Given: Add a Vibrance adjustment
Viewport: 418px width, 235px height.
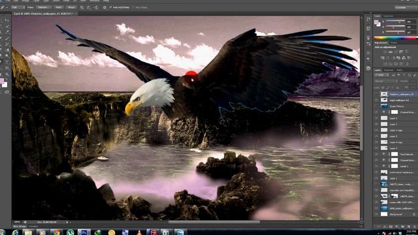Looking at the screenshot, I should pyautogui.click(x=406, y=52).
